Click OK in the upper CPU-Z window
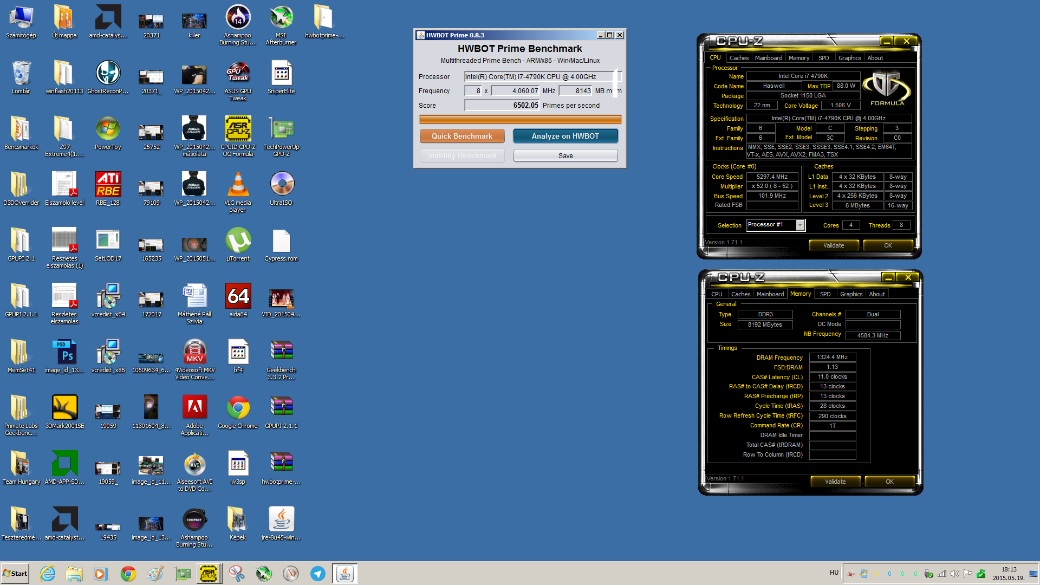1040x585 pixels. click(888, 245)
